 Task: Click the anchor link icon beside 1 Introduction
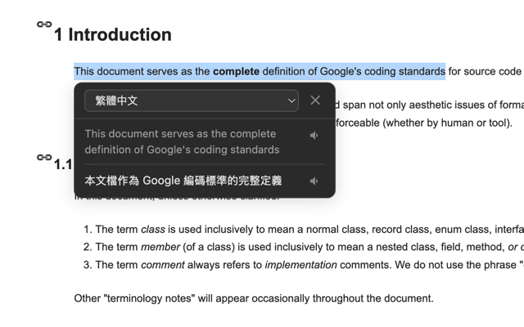tap(44, 25)
